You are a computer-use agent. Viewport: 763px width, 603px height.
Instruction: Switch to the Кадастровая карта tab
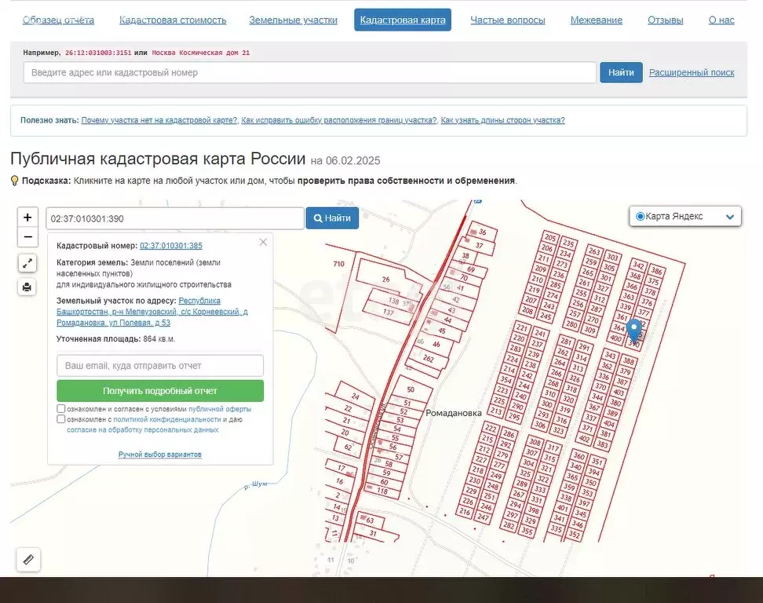tap(402, 20)
